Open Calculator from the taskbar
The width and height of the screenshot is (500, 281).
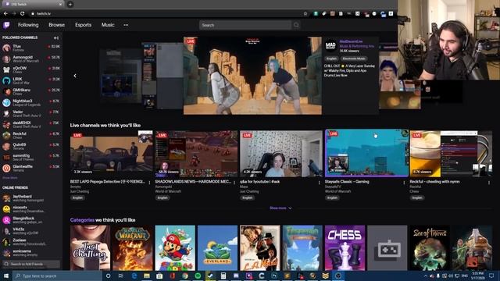tap(223, 276)
